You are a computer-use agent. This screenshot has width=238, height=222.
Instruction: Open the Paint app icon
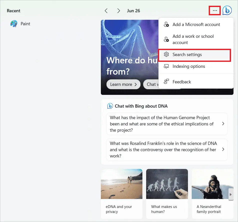tap(14, 24)
